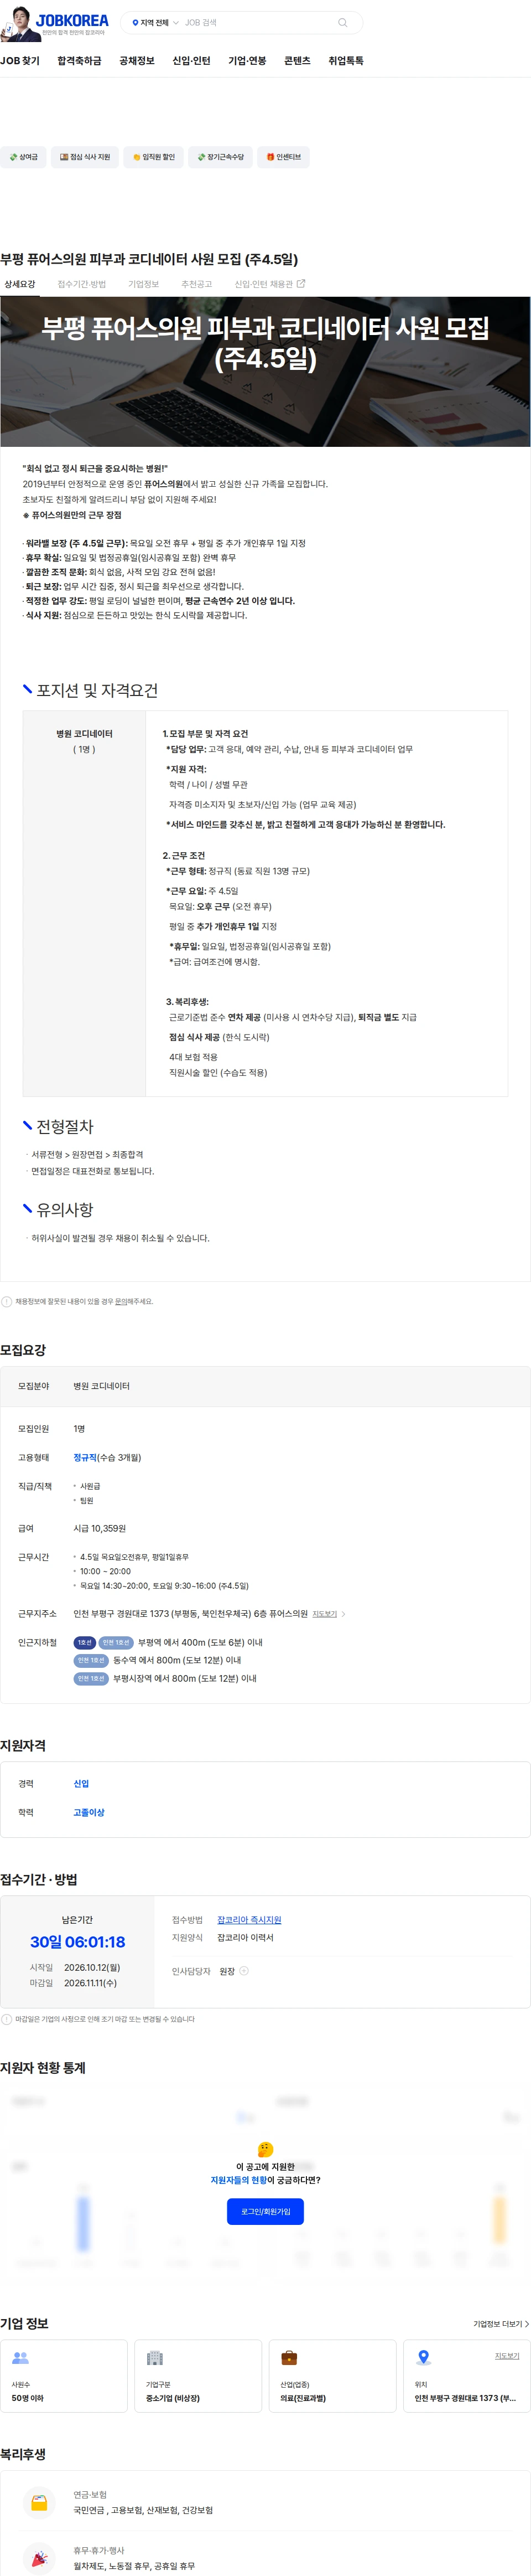The height and width of the screenshot is (2576, 531).
Task: Click the info icon beside 채용정보에 잘못된 내용이
Action: pos(7,1302)
